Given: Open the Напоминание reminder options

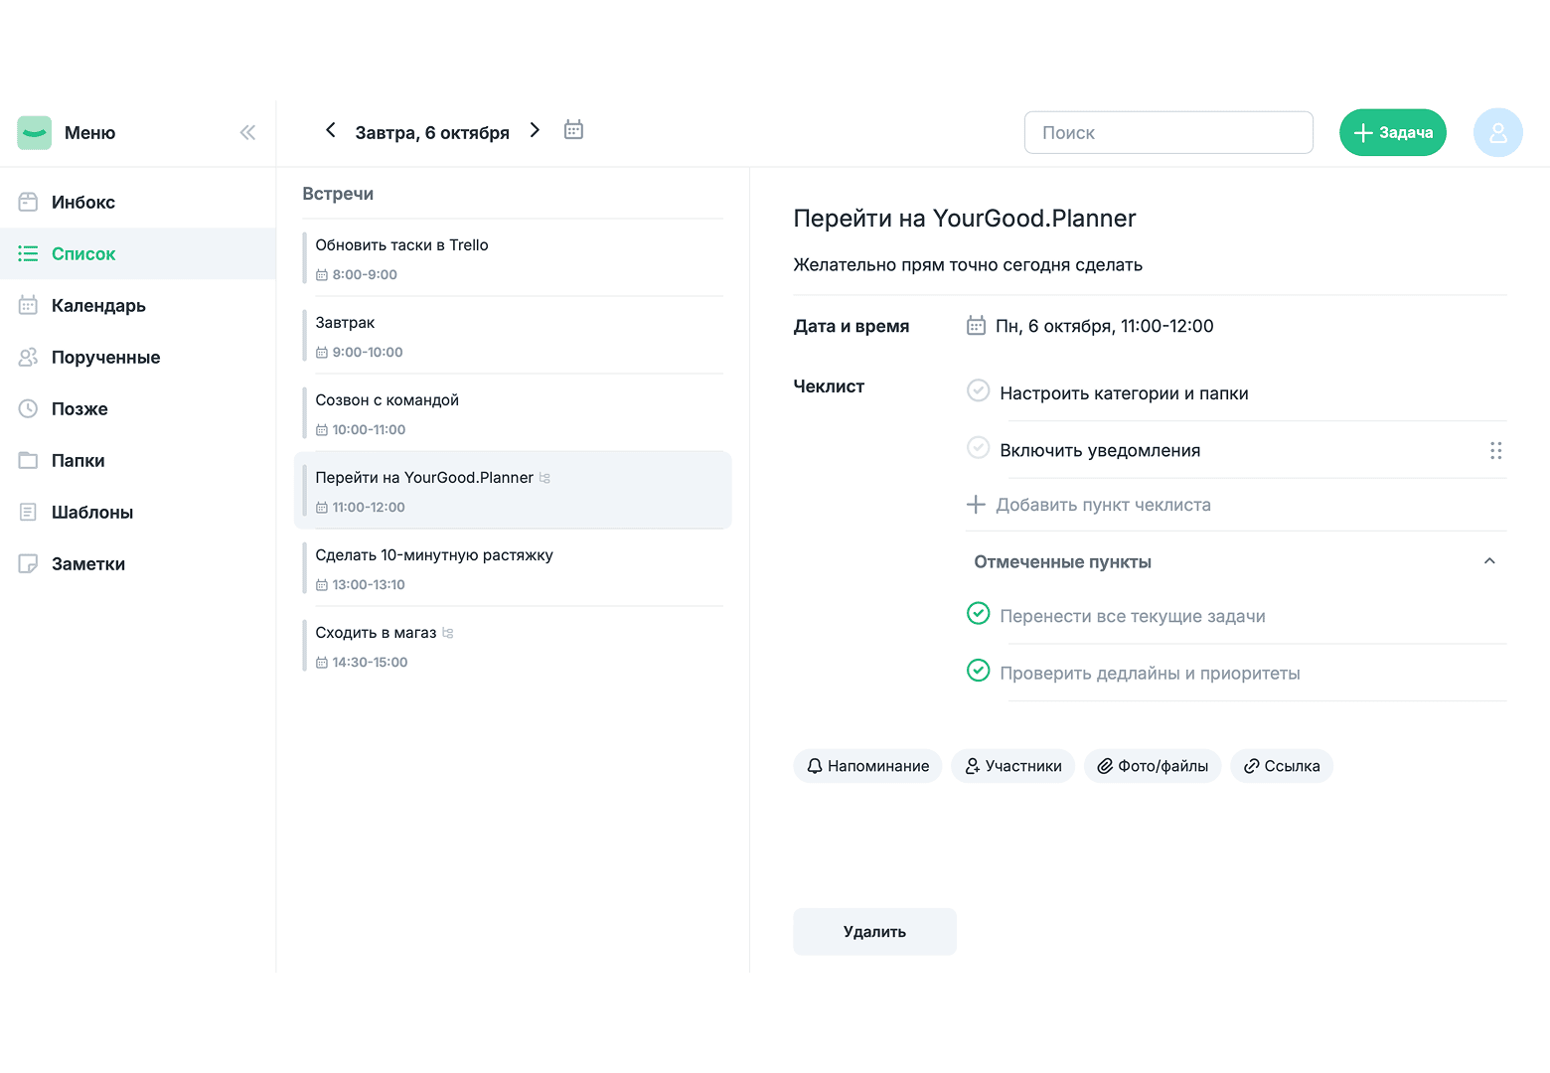Looking at the screenshot, I should click(x=867, y=766).
